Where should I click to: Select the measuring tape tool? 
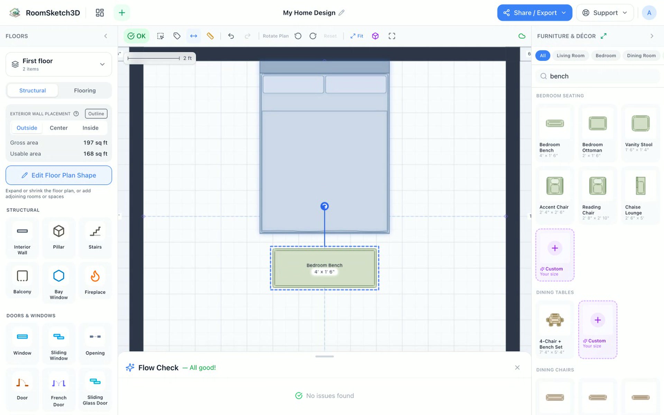tap(210, 36)
